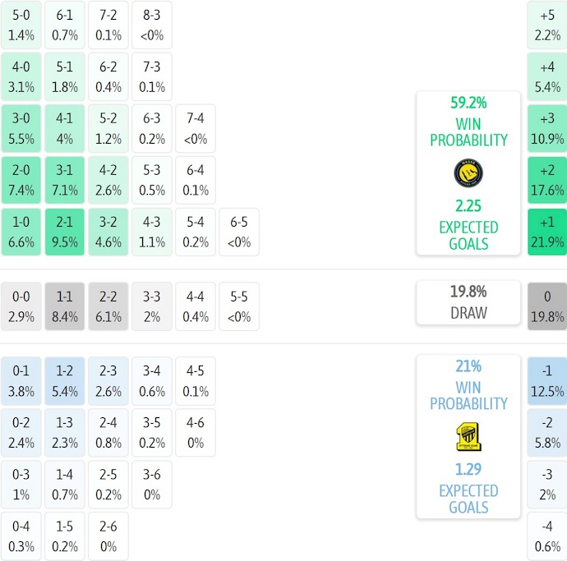
Task: Click the circular team logo under 59.2% win probability
Action: click(x=468, y=172)
